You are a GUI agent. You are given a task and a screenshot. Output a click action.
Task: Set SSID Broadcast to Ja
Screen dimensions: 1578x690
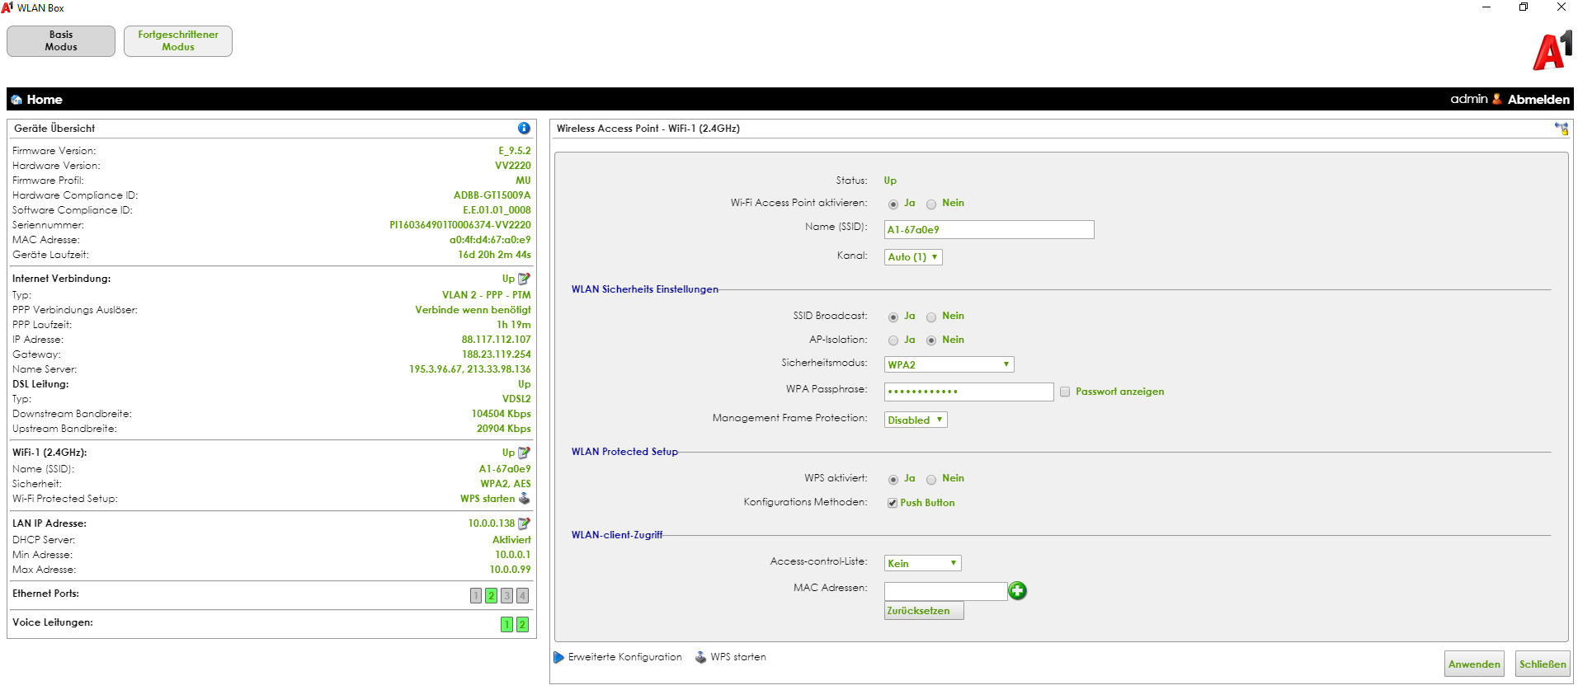click(893, 317)
